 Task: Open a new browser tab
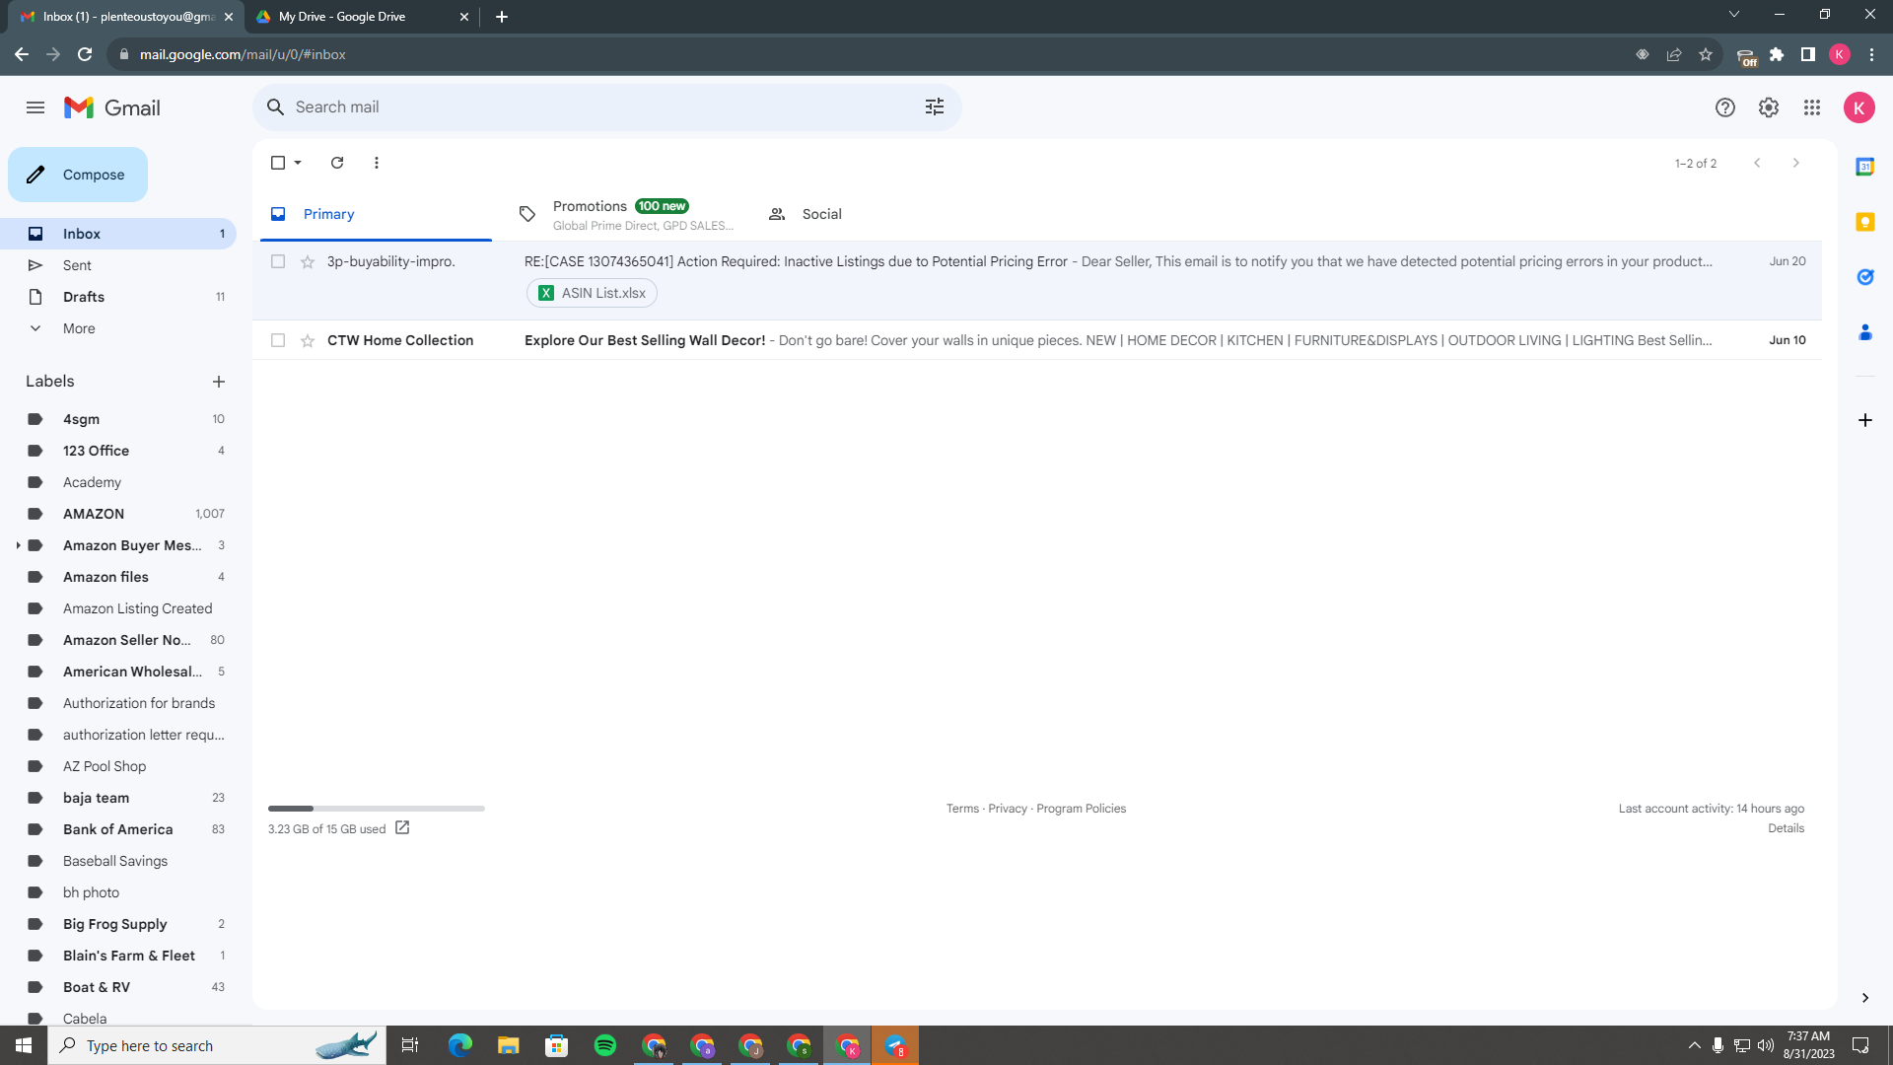[x=502, y=17]
